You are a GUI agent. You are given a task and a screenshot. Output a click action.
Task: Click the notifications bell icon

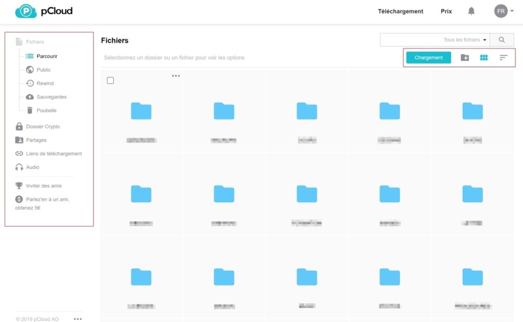[x=471, y=11]
